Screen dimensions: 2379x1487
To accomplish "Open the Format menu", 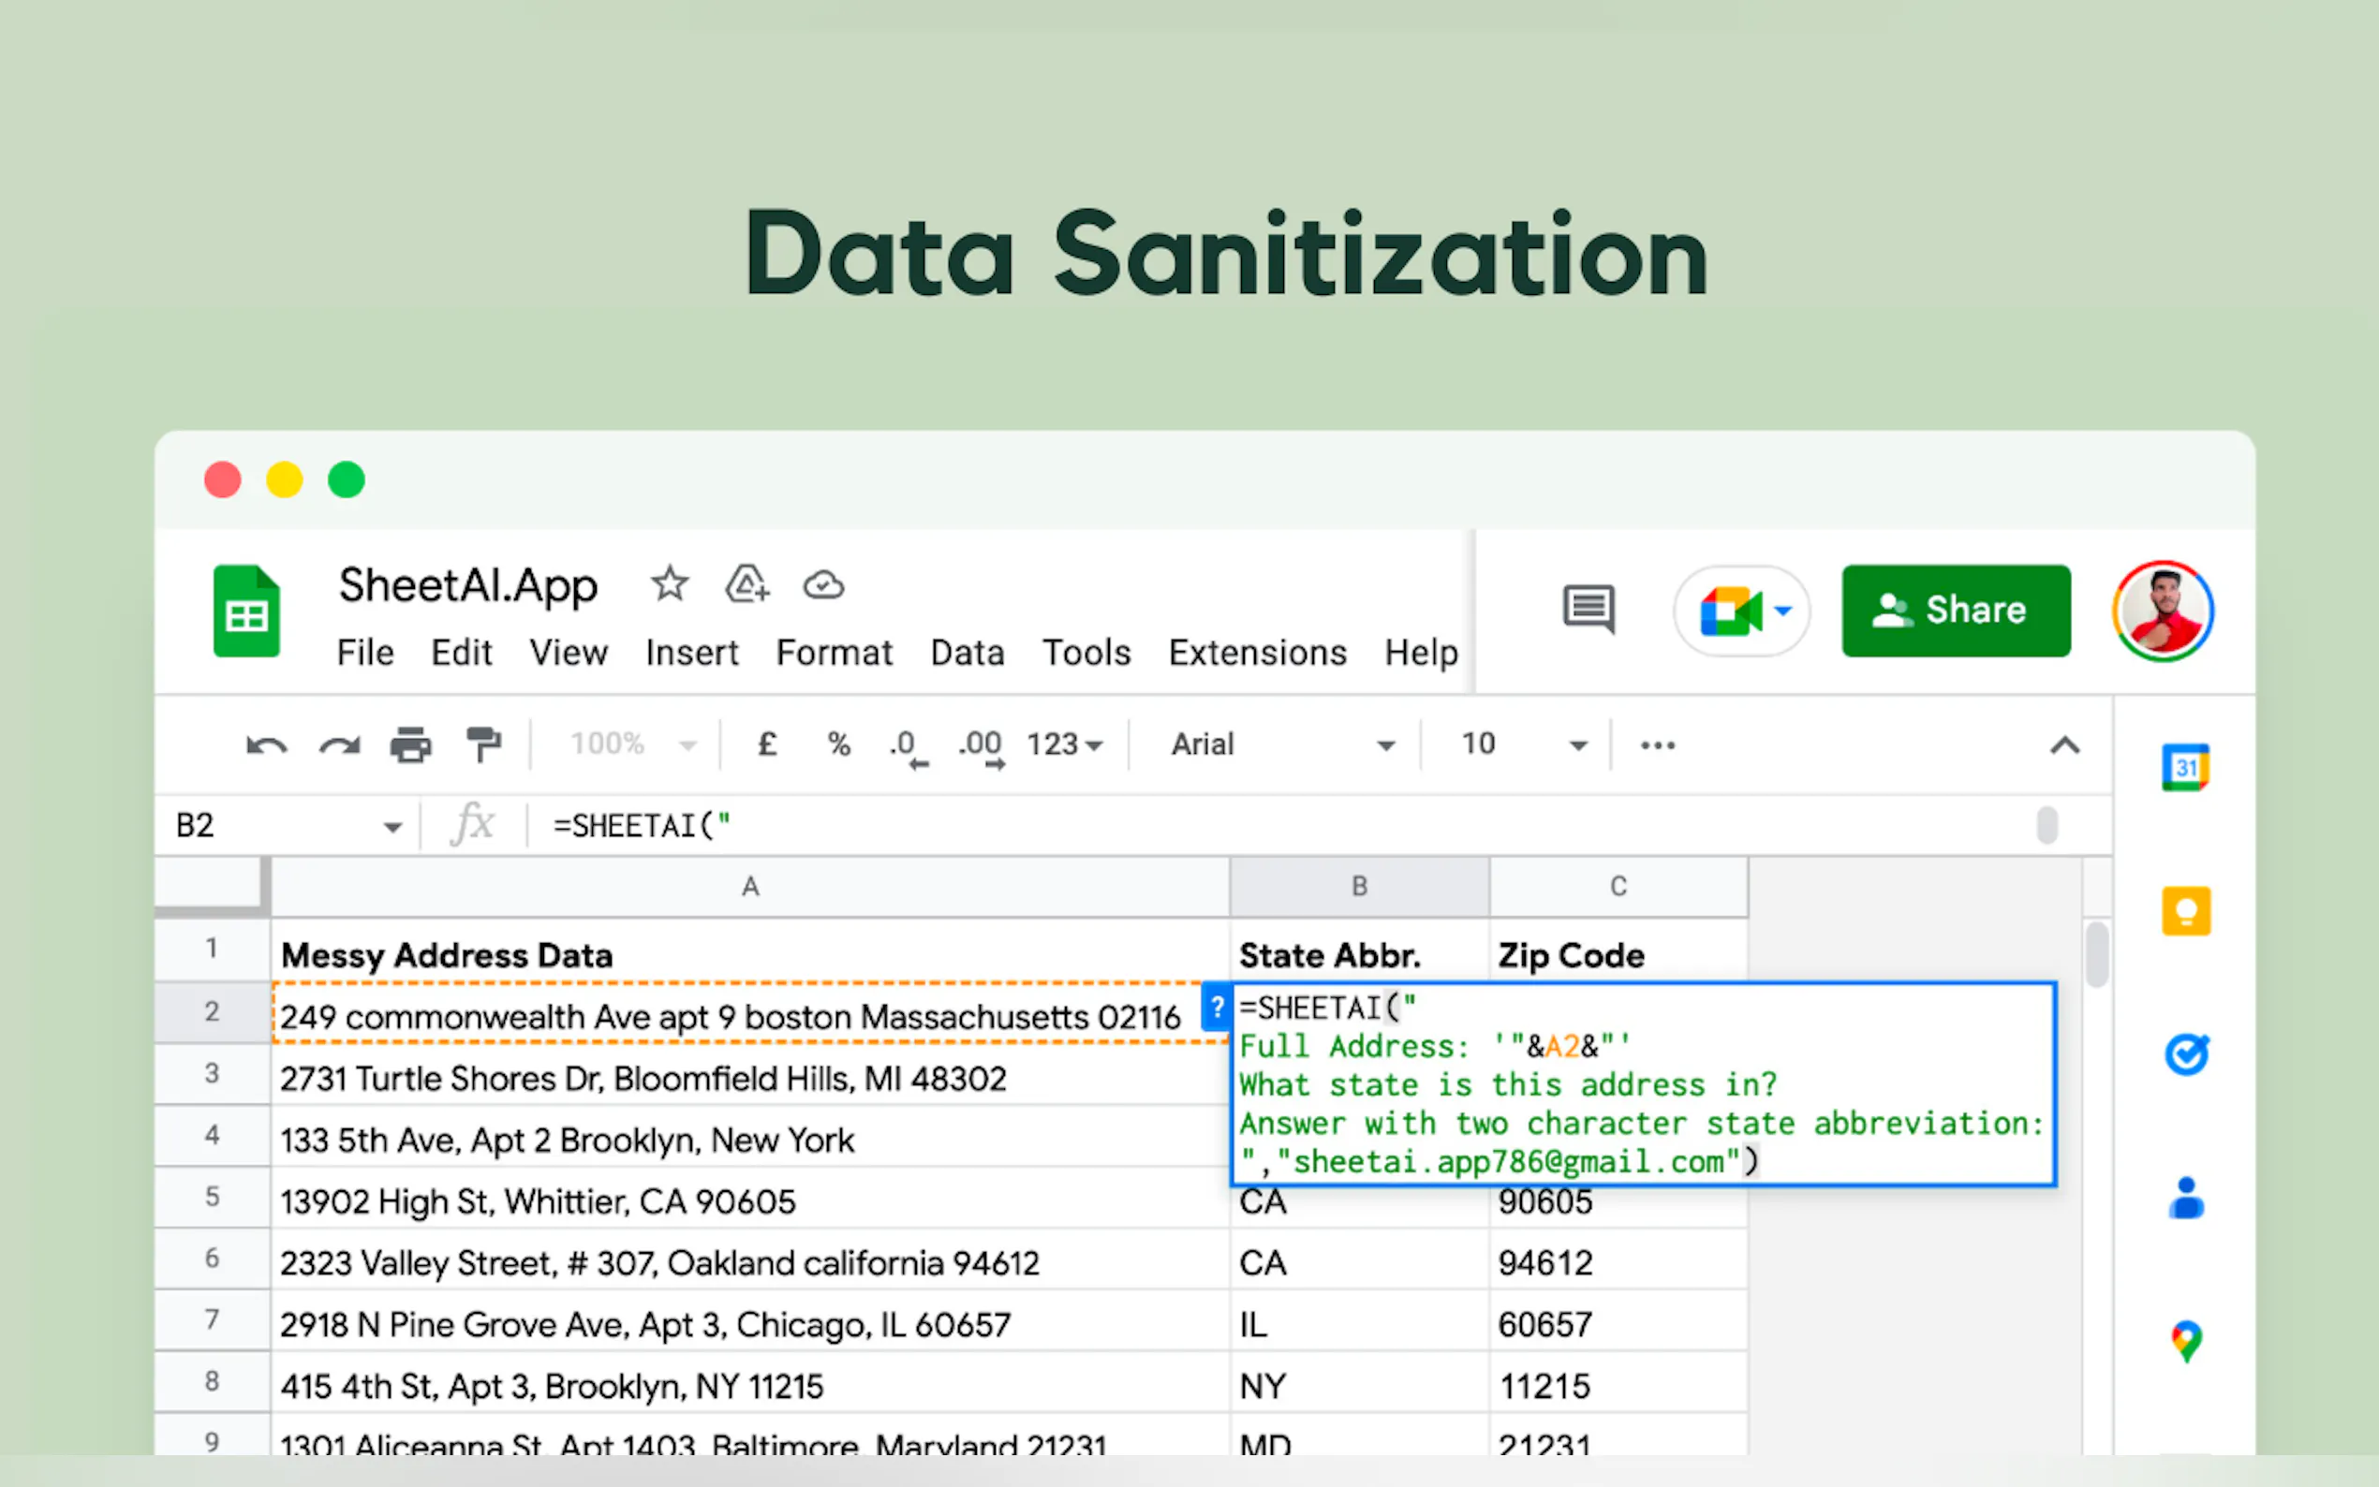I will (834, 653).
